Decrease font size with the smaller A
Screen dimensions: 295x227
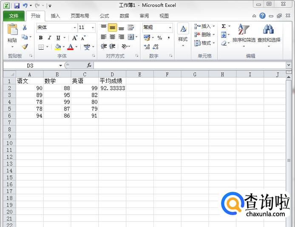83,38
